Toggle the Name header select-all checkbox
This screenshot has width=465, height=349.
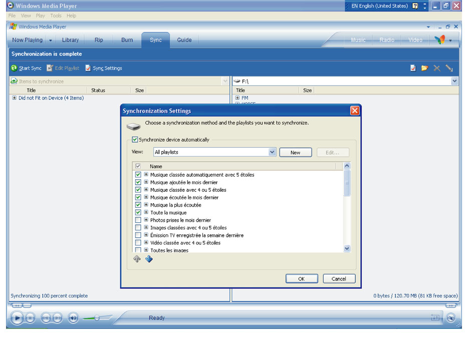pyautogui.click(x=138, y=166)
